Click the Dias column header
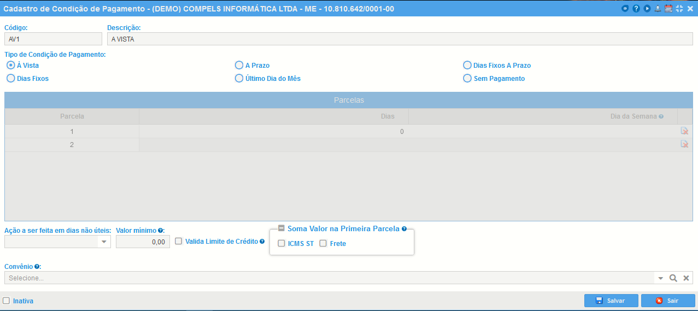 tap(274, 116)
